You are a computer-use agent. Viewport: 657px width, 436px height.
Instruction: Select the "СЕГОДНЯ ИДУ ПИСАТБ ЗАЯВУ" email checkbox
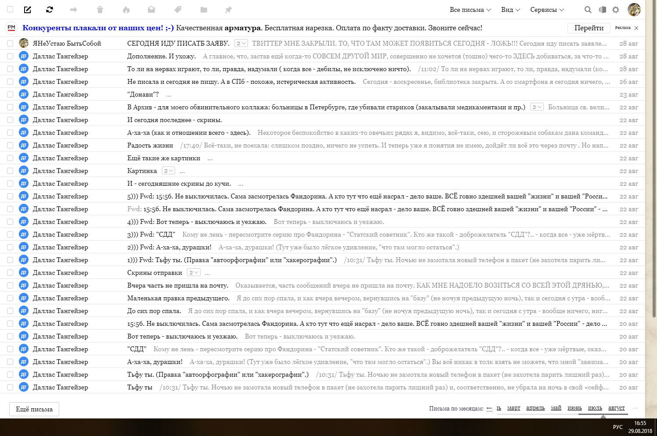tap(10, 43)
